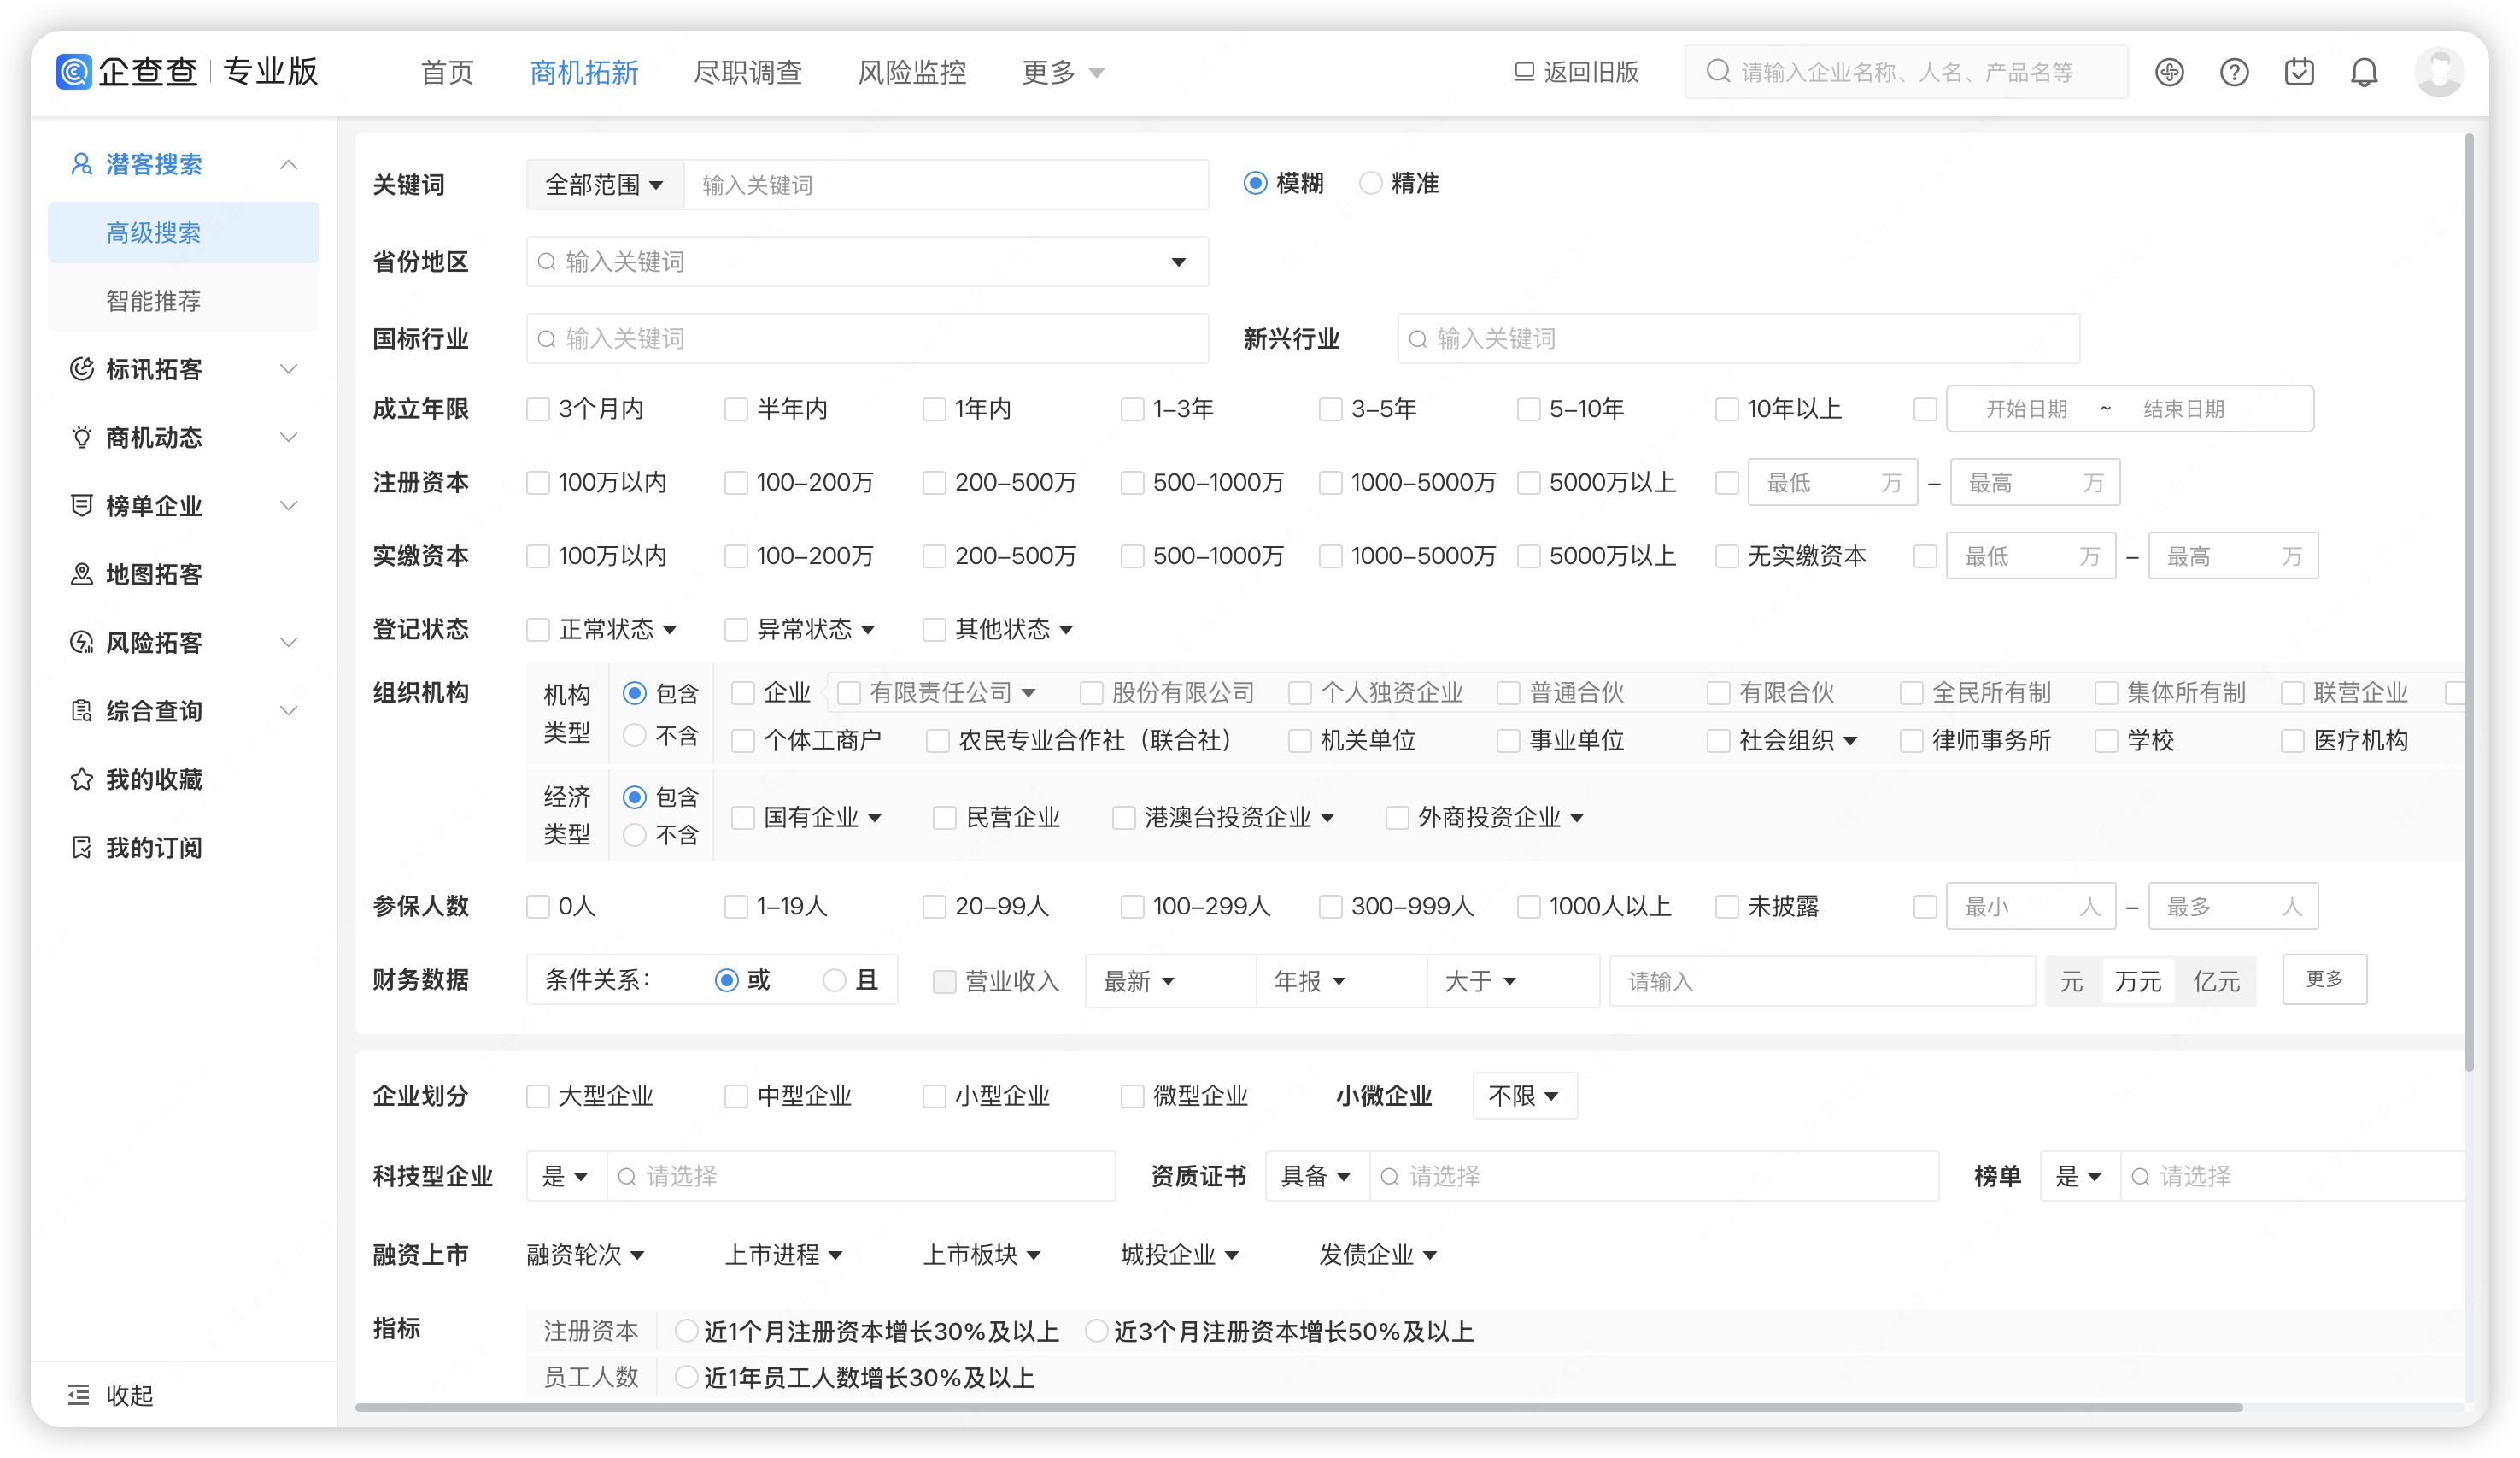Check the 10年以上 establishment checkbox
The image size is (2520, 1458).
1727,409
